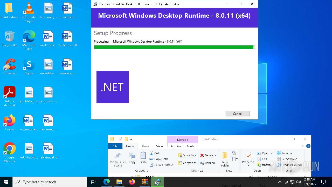This screenshot has height=187, width=332.
Task: Select the mailingfrie document icon
Action: (x=49, y=39)
